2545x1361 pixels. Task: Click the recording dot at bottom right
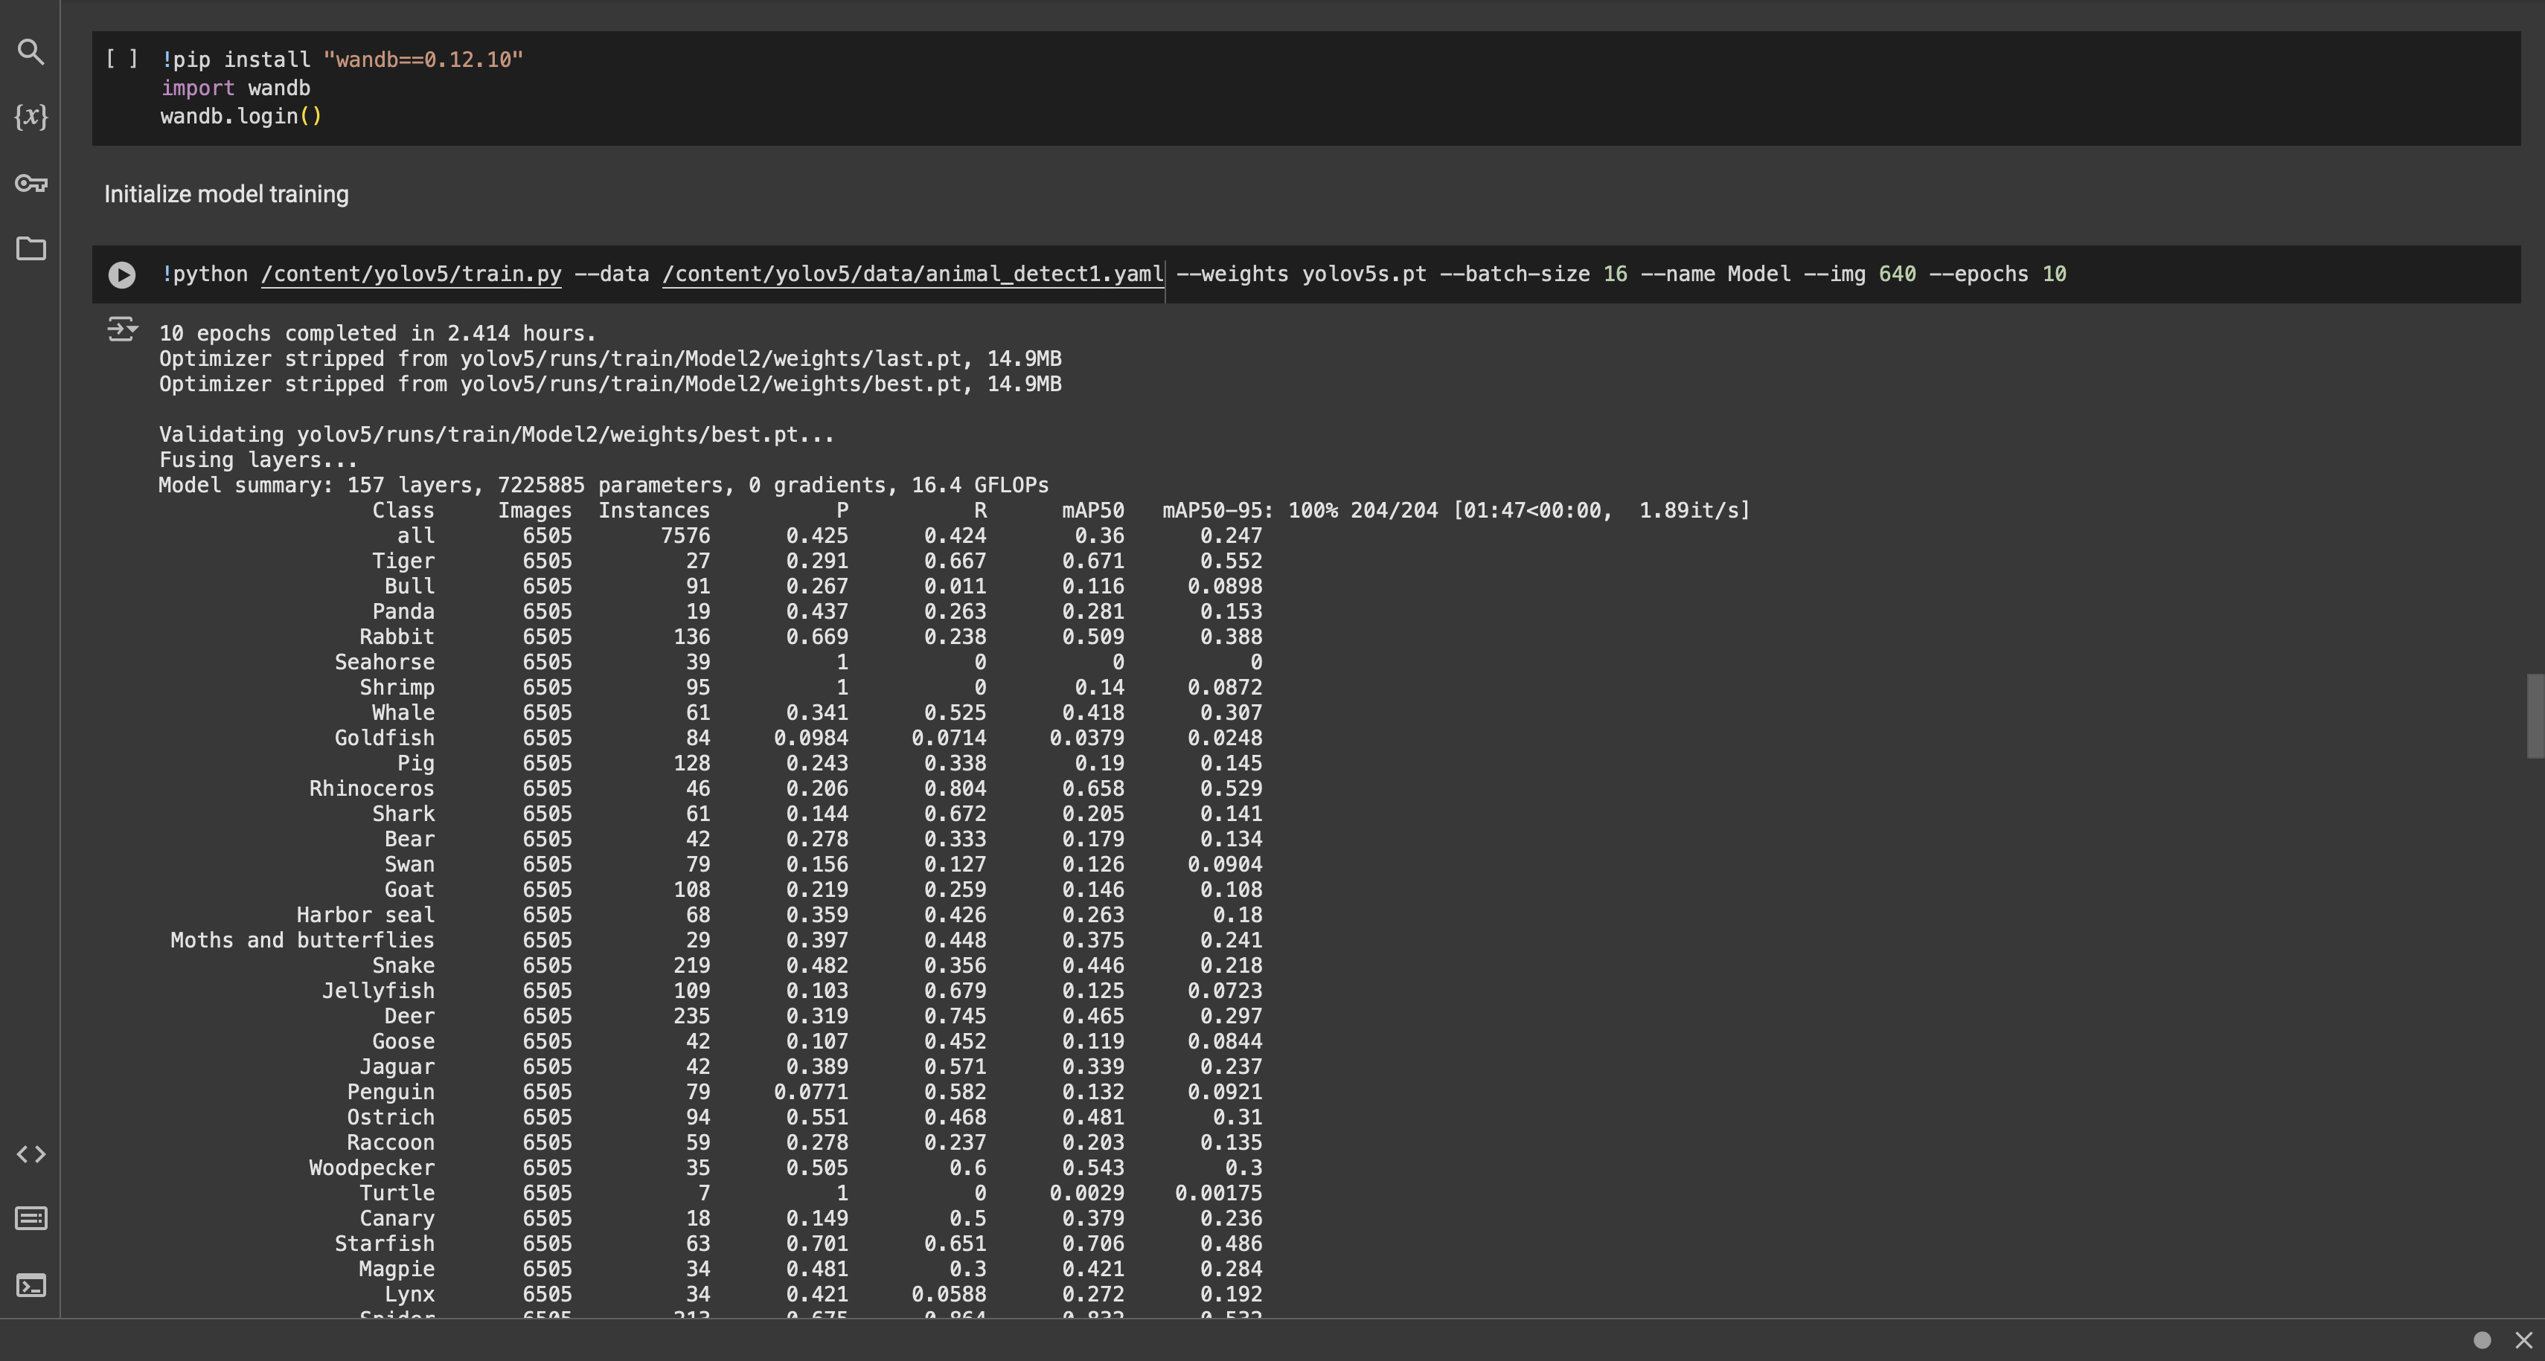2482,1339
